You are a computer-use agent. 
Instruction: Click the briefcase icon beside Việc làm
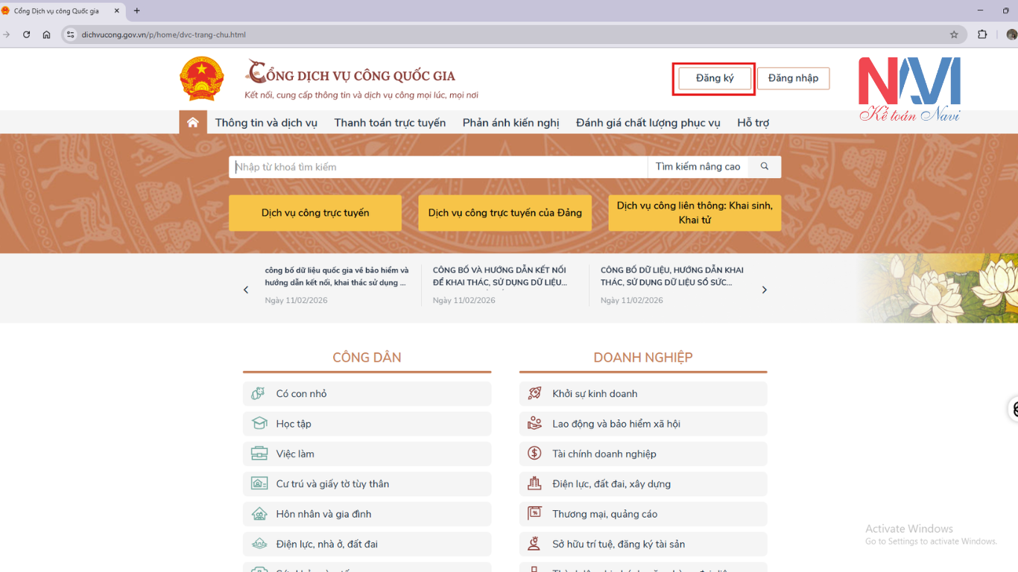259,454
